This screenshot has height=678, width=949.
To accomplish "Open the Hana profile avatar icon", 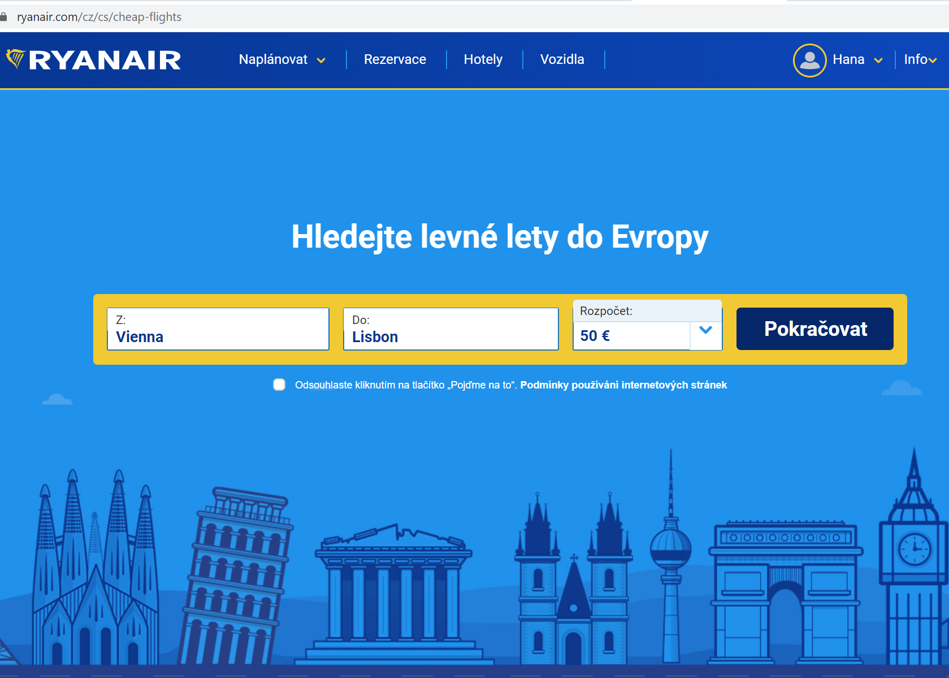I will [809, 60].
